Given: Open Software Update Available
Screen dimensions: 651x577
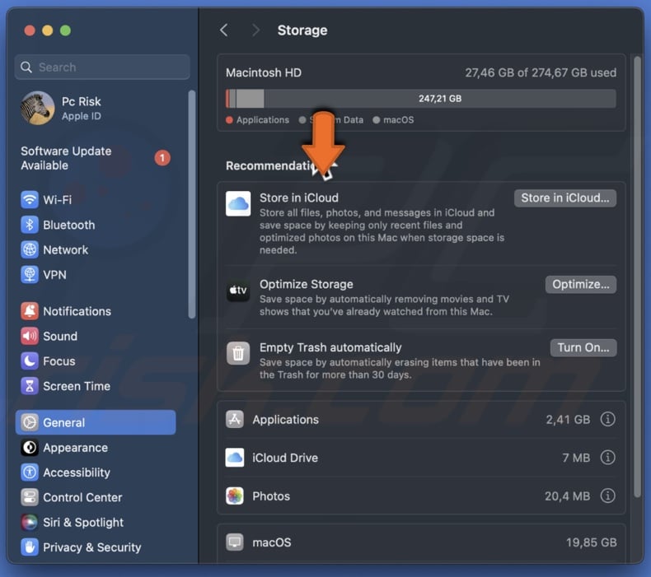Looking at the screenshot, I should click(96, 158).
